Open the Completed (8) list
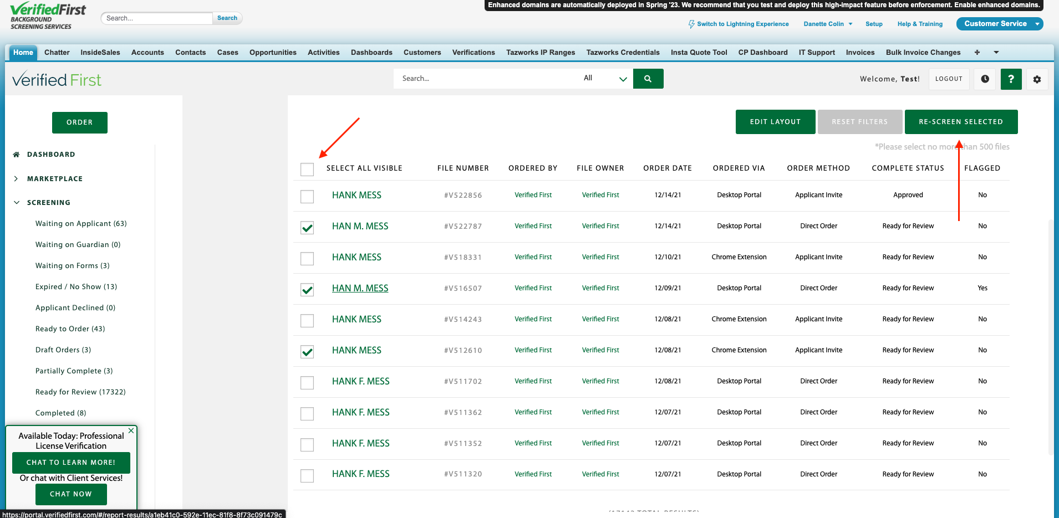The height and width of the screenshot is (518, 1059). [x=60, y=413]
